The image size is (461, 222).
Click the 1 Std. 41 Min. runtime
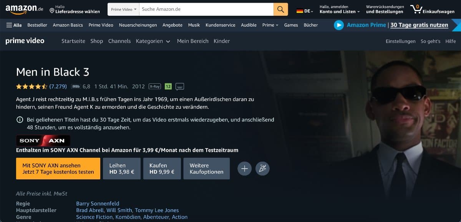pos(111,86)
